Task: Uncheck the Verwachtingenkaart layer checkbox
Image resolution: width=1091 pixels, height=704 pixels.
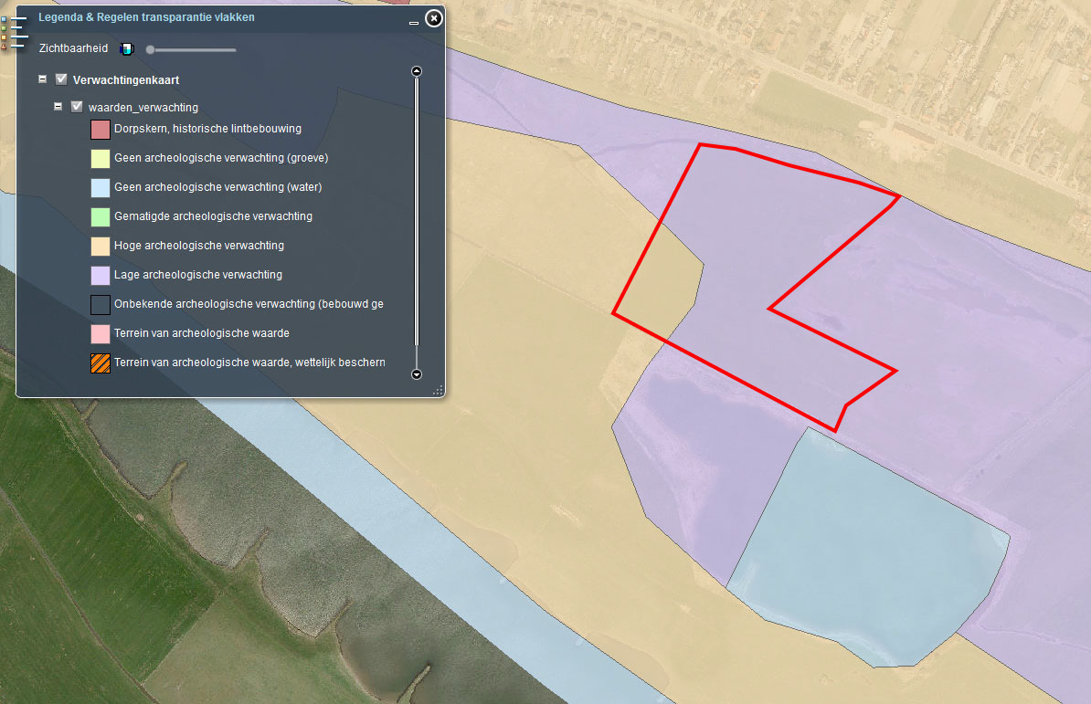Action: coord(62,79)
